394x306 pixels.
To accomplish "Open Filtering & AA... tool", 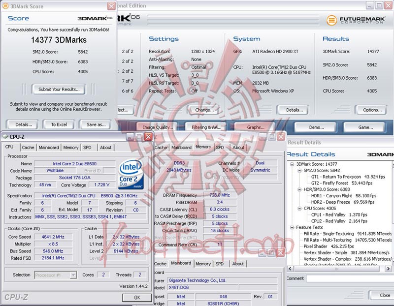I will coord(206,127).
